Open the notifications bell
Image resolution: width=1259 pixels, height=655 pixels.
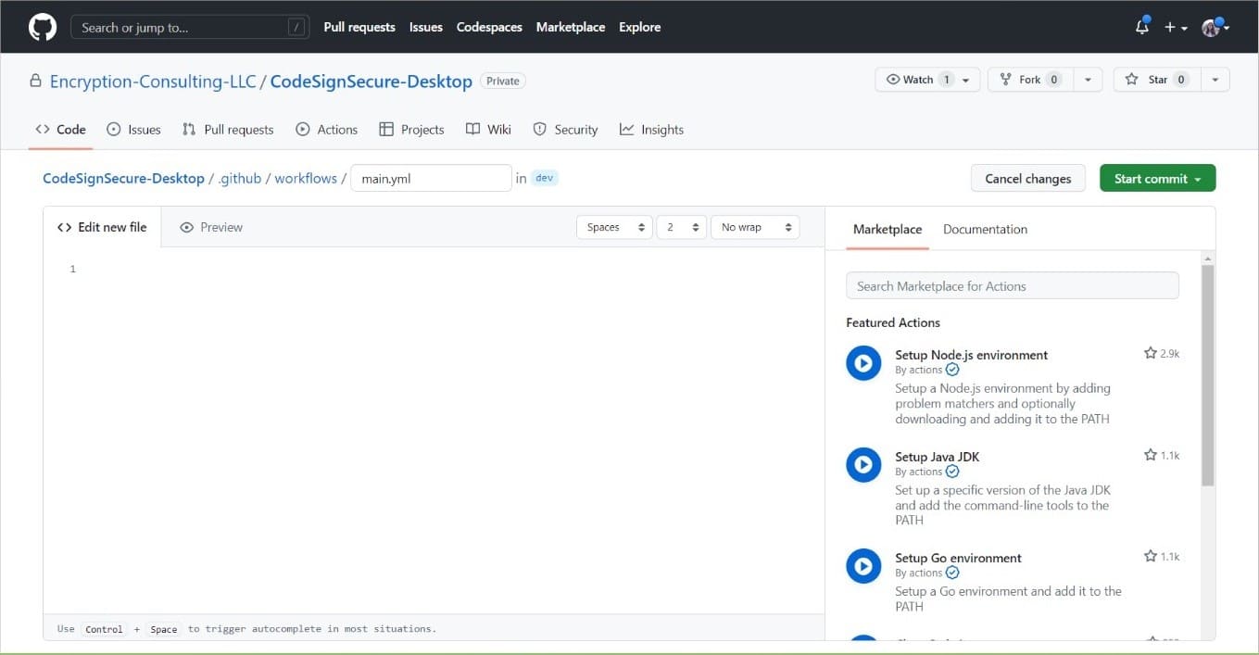[1142, 27]
